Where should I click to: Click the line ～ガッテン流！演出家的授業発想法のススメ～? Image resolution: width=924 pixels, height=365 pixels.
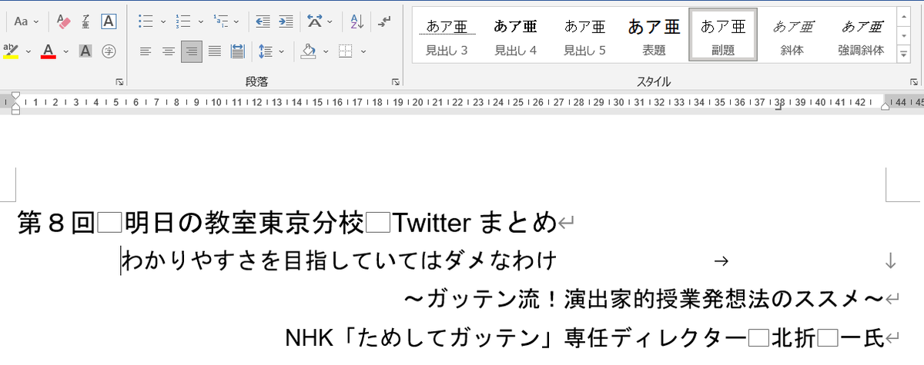(644, 299)
